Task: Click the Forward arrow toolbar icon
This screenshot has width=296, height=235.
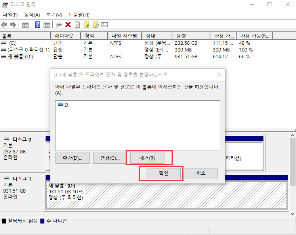Action: click(x=13, y=25)
